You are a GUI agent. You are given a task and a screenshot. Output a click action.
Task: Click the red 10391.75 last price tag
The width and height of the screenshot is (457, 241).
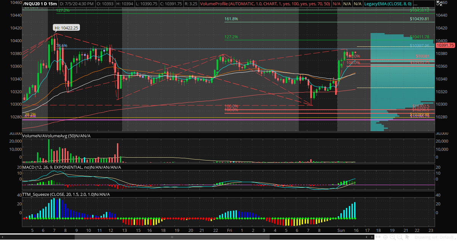tap(445, 45)
